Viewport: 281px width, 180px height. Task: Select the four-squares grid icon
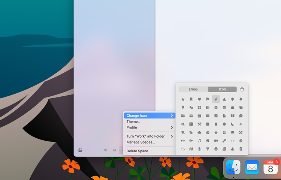(x=199, y=107)
